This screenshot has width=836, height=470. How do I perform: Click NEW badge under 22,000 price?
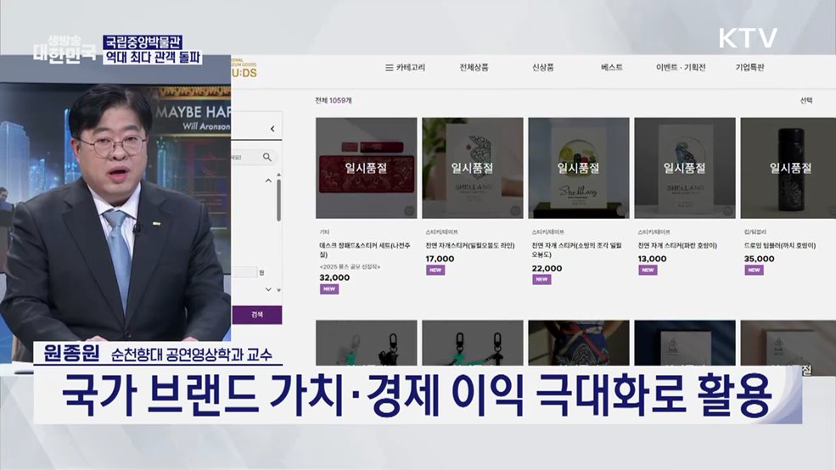[x=541, y=279]
